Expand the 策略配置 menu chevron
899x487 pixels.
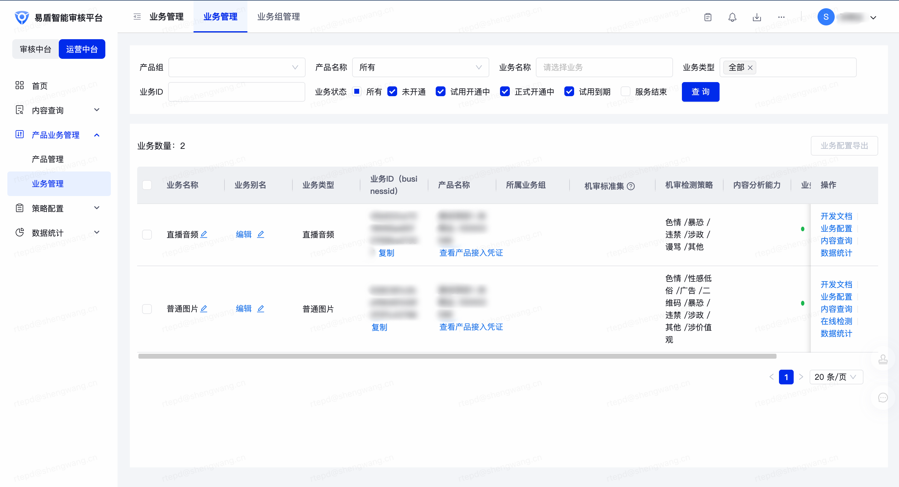[97, 208]
